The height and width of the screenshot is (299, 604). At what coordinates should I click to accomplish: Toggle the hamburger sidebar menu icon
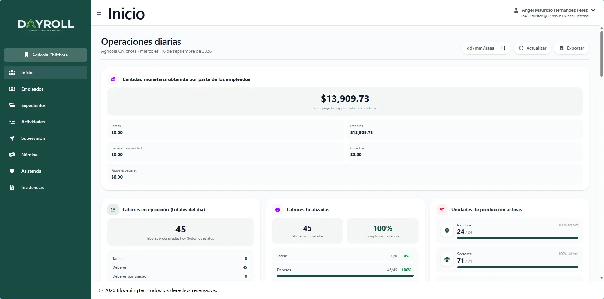click(99, 13)
